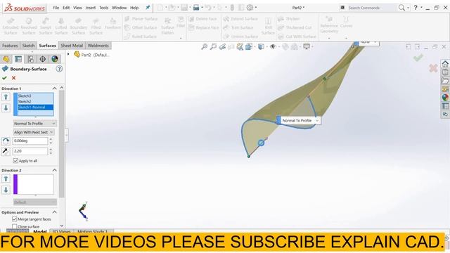Open the Edit menu
The width and height of the screenshot is (450, 253).
(x=66, y=8)
